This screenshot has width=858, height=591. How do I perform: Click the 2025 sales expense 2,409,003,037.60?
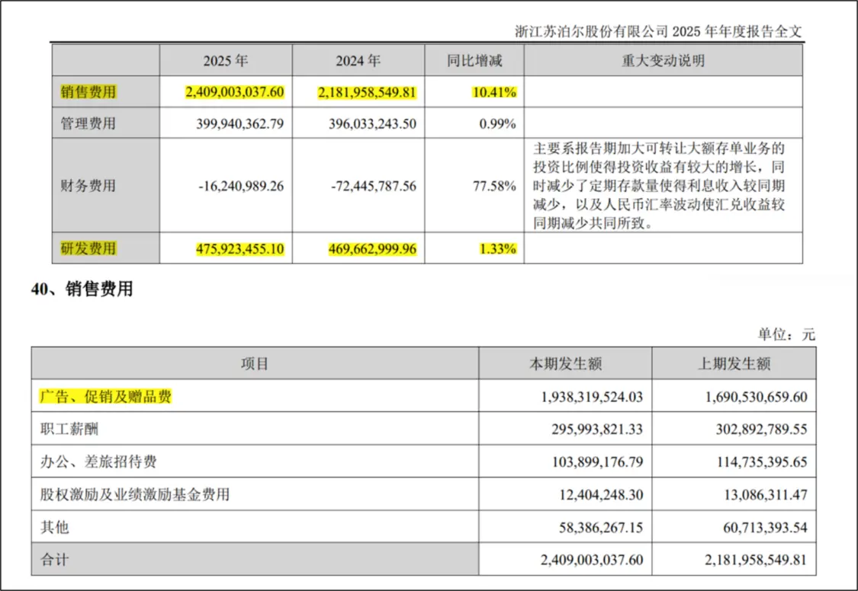pos(235,91)
